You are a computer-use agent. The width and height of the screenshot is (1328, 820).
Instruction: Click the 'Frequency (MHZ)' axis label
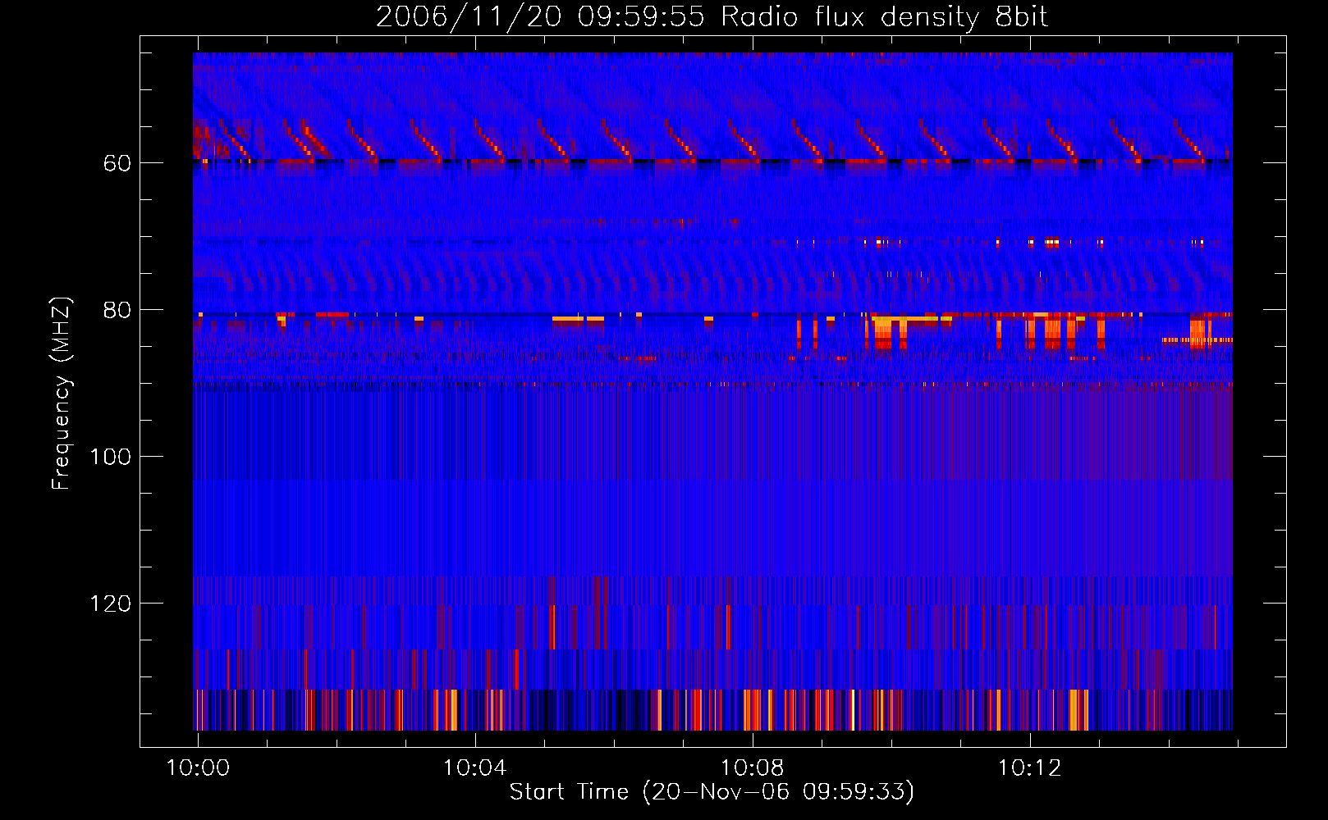pyautogui.click(x=62, y=393)
